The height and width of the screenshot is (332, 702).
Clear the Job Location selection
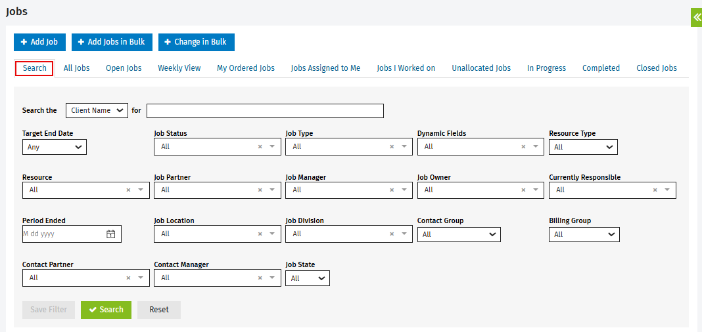tap(260, 234)
